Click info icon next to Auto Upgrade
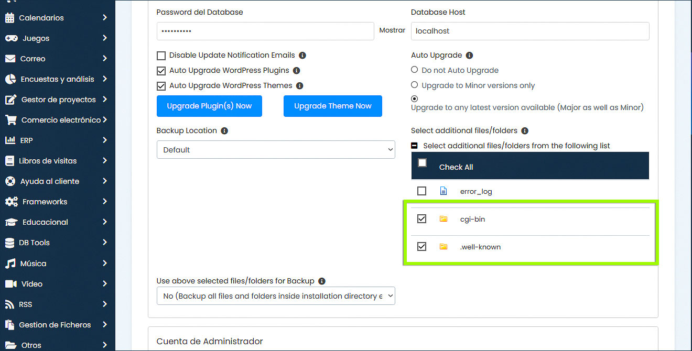Viewport: 692px width, 351px height. click(469, 56)
